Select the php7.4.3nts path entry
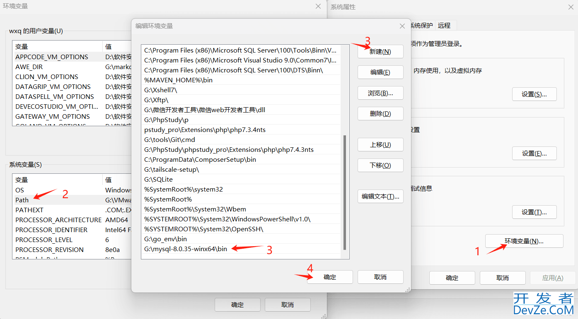This screenshot has height=319, width=578. 241,150
